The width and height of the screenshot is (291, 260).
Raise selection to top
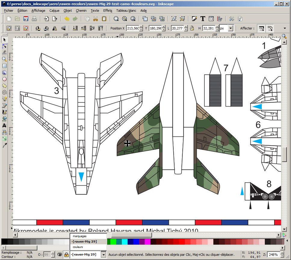101,28
